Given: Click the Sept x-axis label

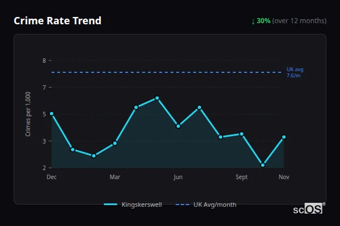Looking at the screenshot, I should click(241, 177).
